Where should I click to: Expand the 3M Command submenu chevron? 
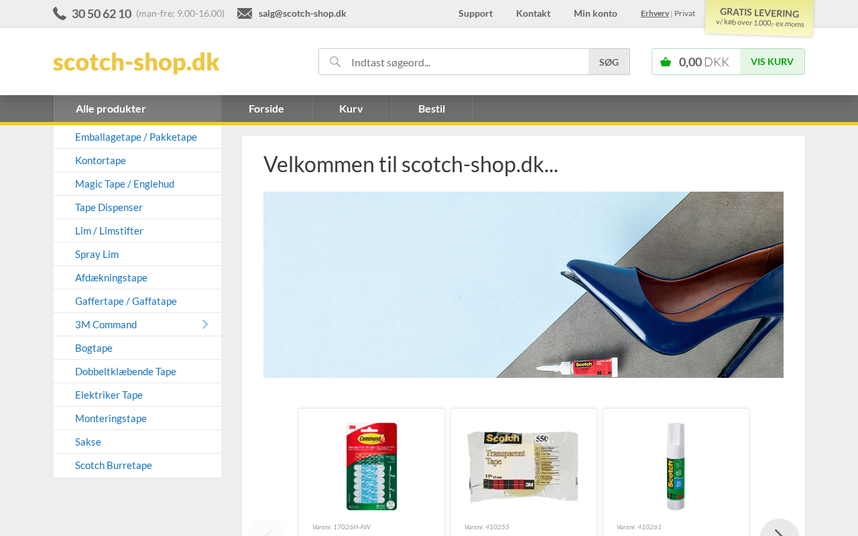pyautogui.click(x=205, y=324)
